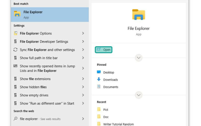This screenshot has height=126, width=201.
Task: Select Show file extensions setting
Action: 50,79
